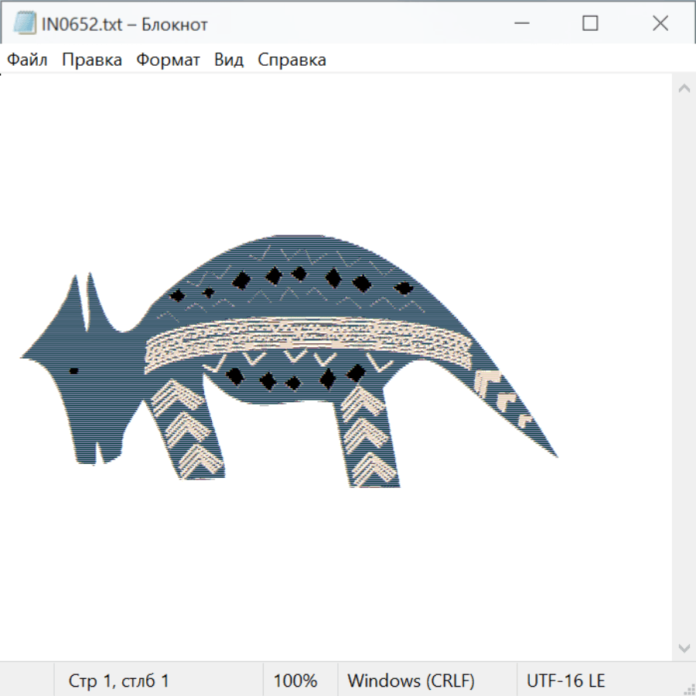Click the 'Стр 1, стлб 1' status field

118,681
